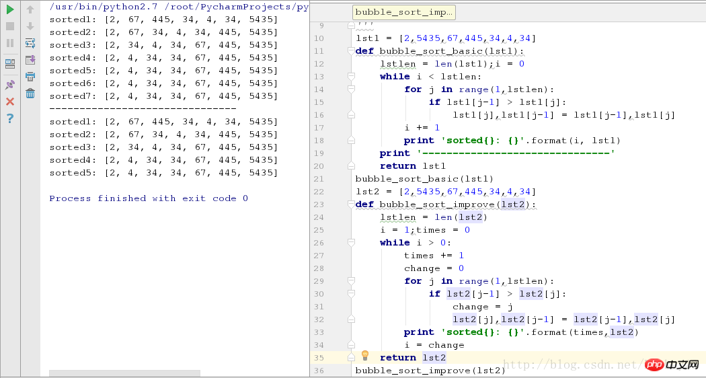Click 'i += 1' on line 17

click(422, 128)
